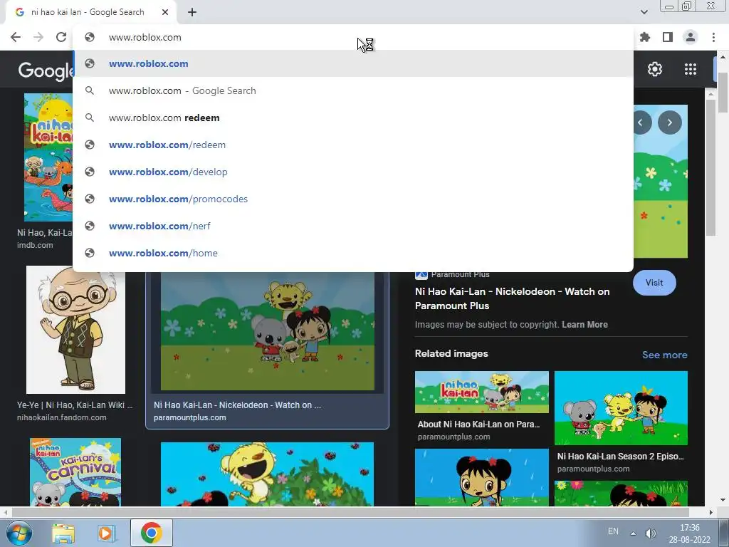This screenshot has width=729, height=547.
Task: Open the Ye-Ye grandfather image thumbnail
Action: click(x=75, y=330)
